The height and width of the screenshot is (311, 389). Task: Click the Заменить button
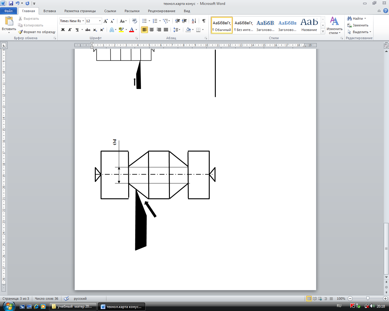tap(358, 25)
